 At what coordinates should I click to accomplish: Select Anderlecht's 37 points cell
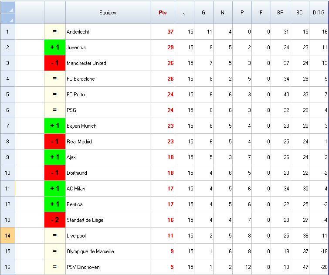pos(163,32)
